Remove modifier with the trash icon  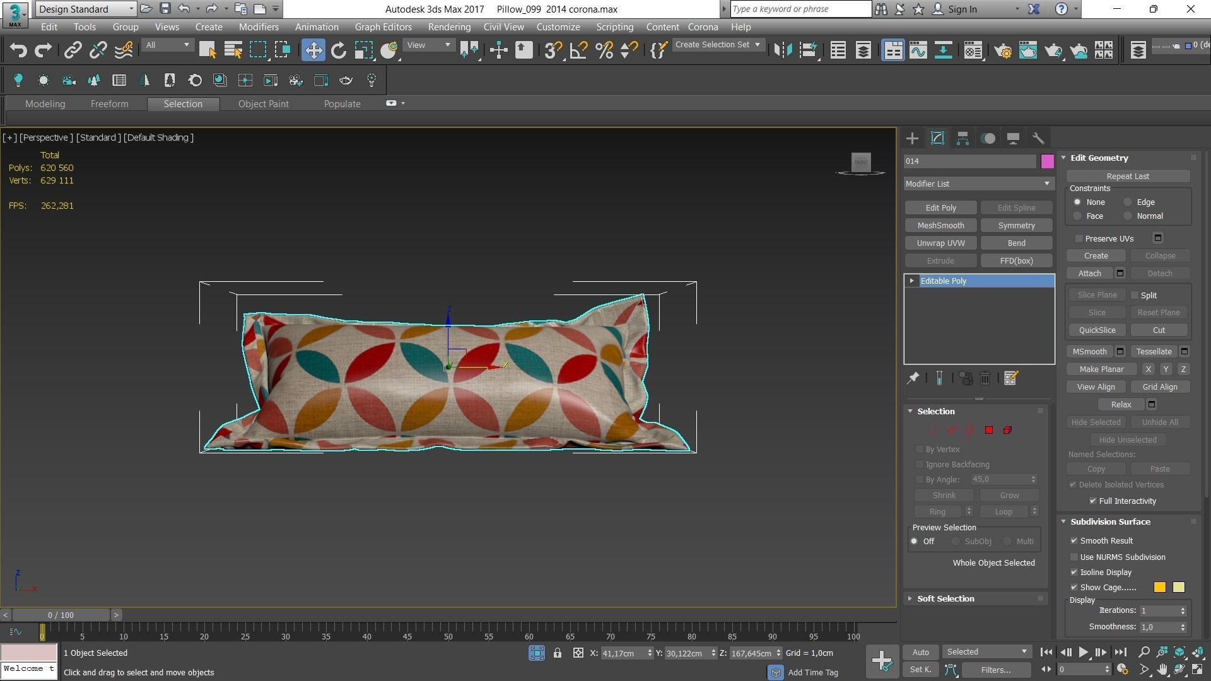click(985, 378)
